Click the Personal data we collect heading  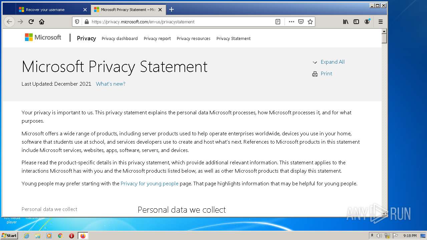click(x=182, y=210)
